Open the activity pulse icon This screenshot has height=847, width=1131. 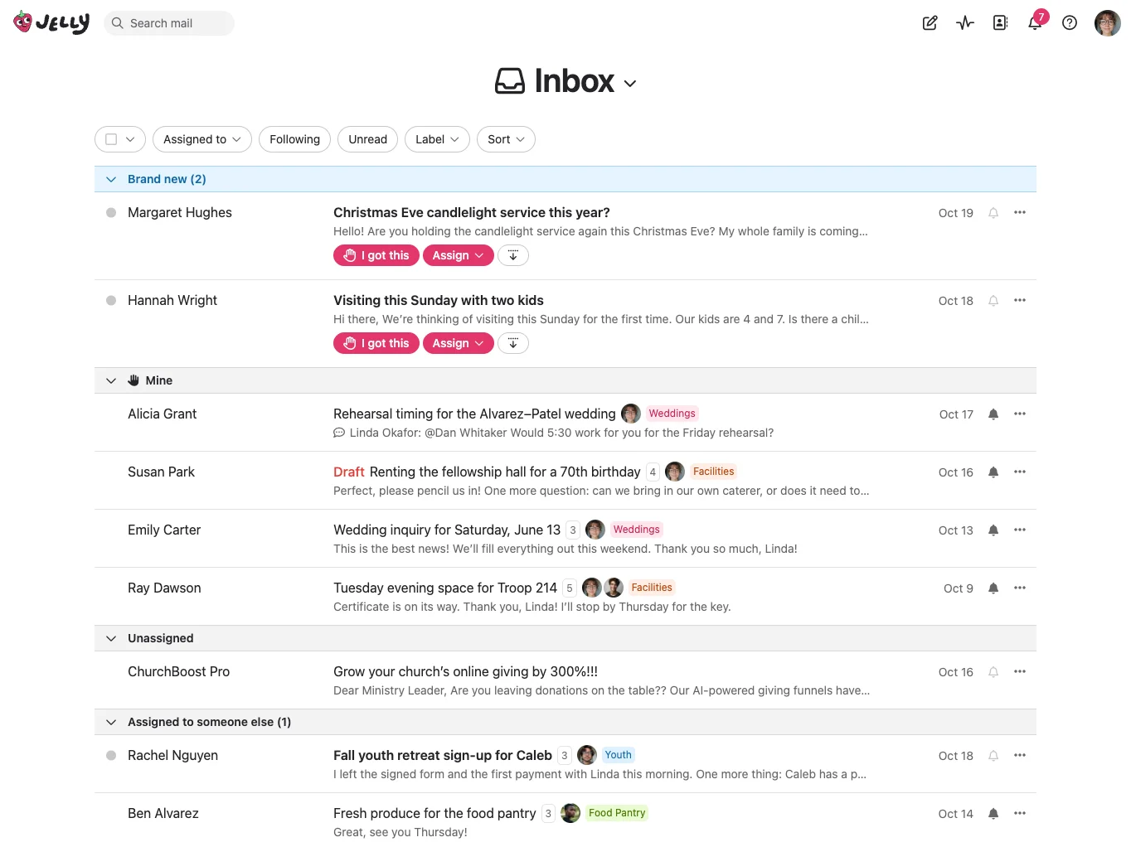pos(965,23)
